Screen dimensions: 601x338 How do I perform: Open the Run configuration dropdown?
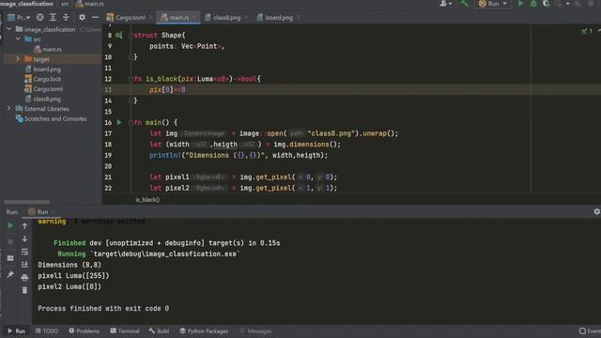[492, 4]
